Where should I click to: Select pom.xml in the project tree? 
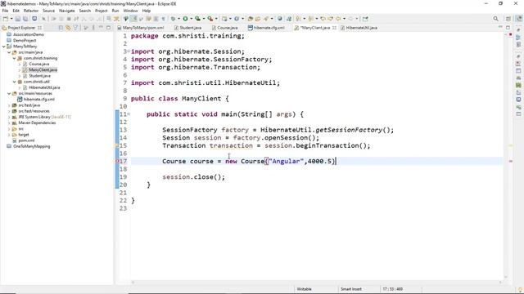pyautogui.click(x=26, y=140)
